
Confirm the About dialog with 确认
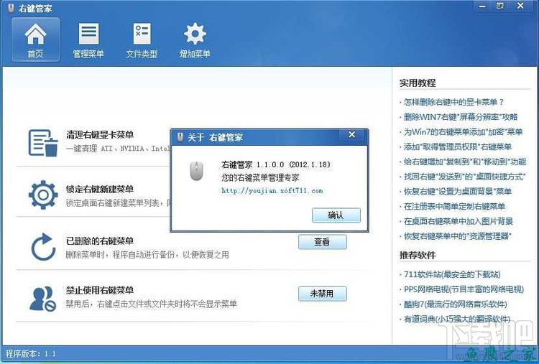pyautogui.click(x=336, y=215)
